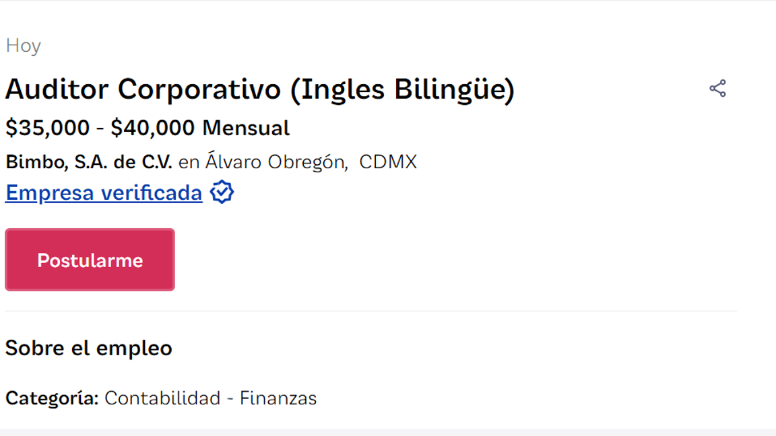Click the divider line below the apply button
The width and height of the screenshot is (776, 436).
(x=370, y=310)
